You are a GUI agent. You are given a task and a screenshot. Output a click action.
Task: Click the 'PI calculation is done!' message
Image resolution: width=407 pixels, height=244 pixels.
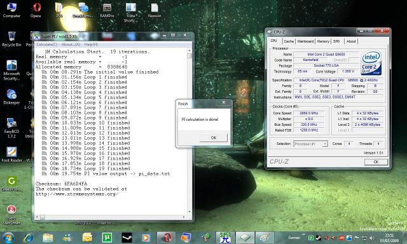200,119
